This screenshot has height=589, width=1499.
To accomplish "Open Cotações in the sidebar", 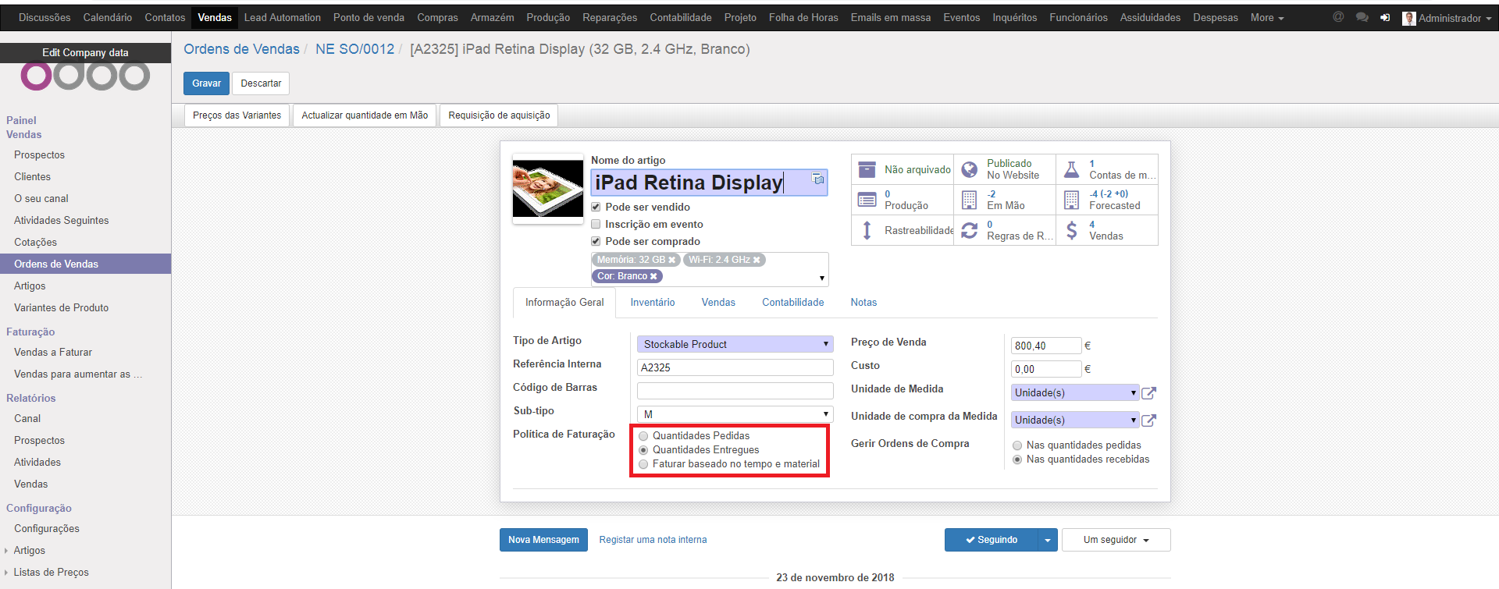I will tap(35, 242).
